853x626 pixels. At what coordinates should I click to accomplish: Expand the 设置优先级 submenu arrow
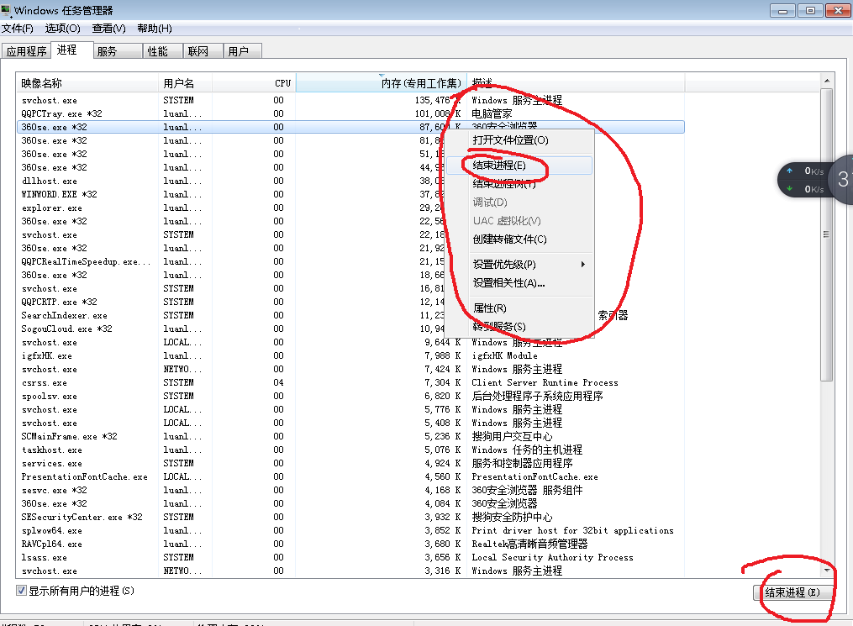(x=582, y=265)
